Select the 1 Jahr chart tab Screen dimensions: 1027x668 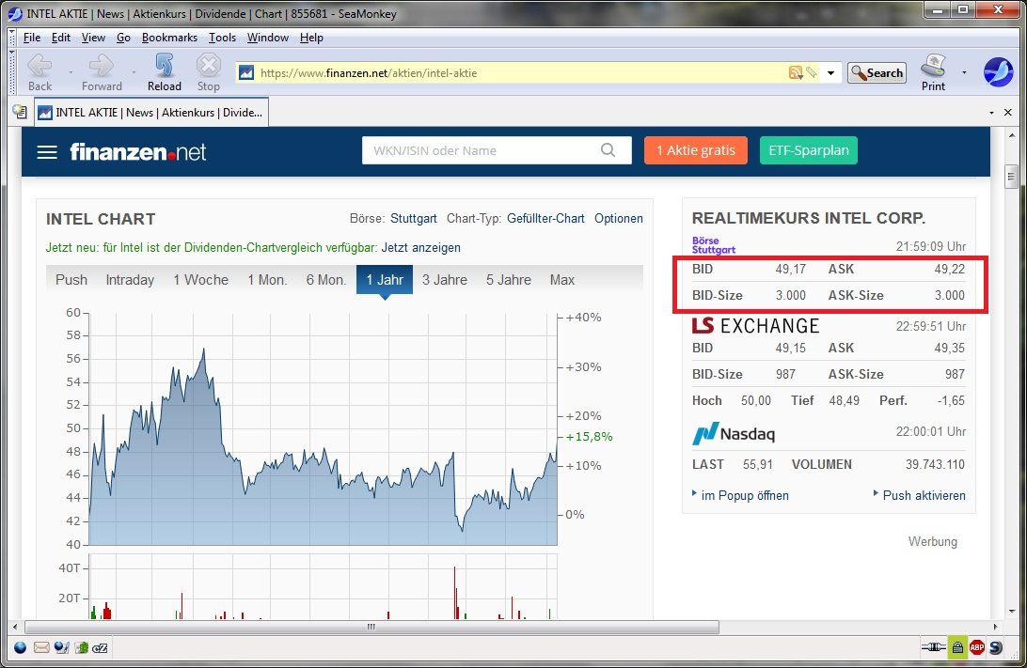(385, 280)
